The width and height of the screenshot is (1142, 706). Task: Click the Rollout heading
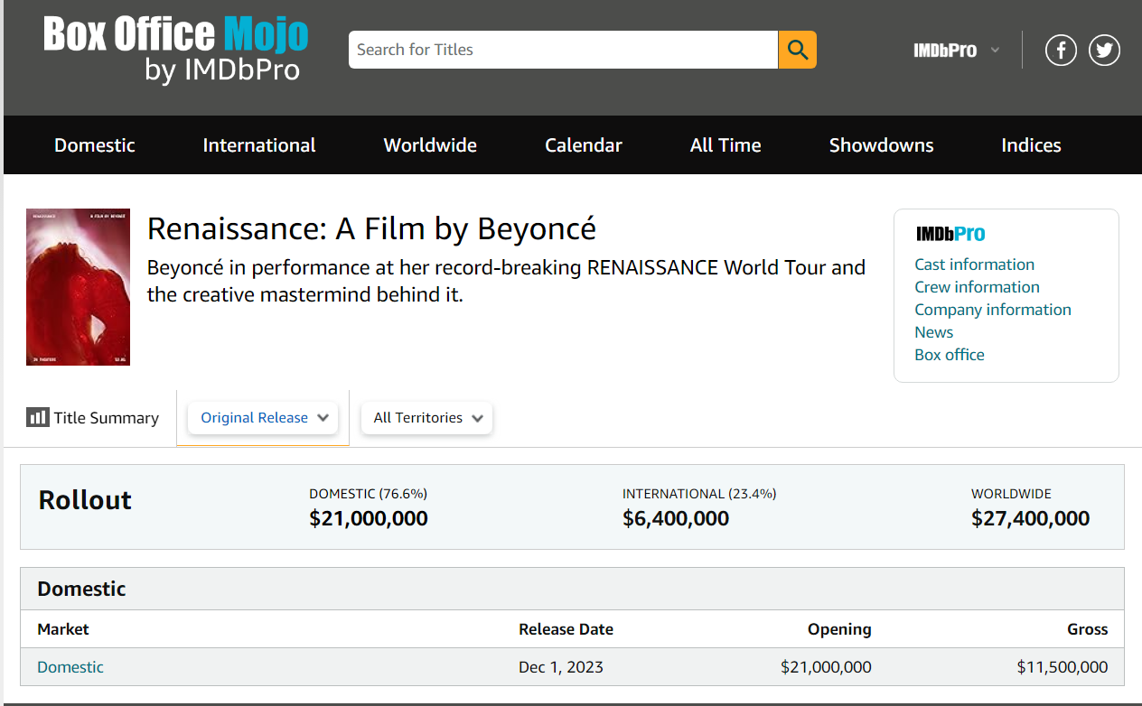85,500
